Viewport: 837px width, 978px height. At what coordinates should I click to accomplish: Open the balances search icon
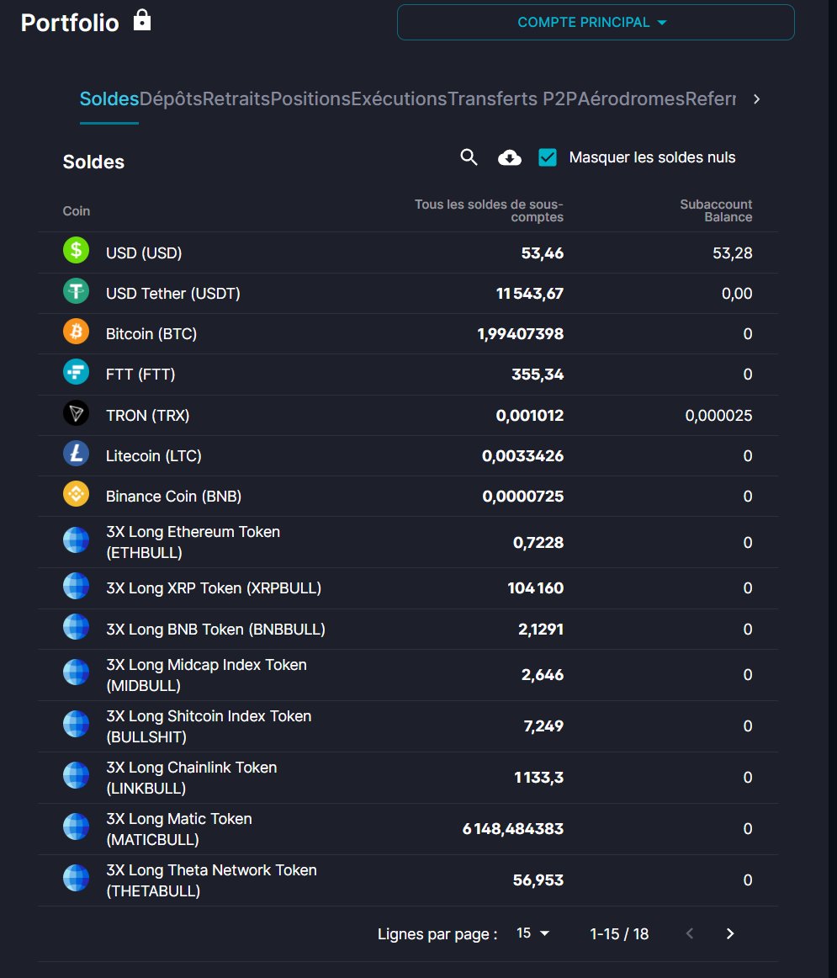[x=469, y=157]
